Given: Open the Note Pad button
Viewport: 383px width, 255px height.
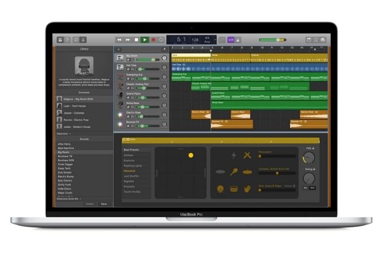Looking at the screenshot, I should pyautogui.click(x=309, y=40).
